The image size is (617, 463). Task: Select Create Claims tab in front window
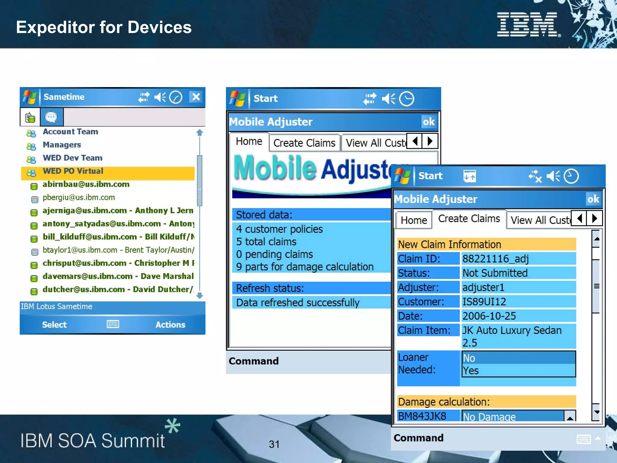(469, 219)
